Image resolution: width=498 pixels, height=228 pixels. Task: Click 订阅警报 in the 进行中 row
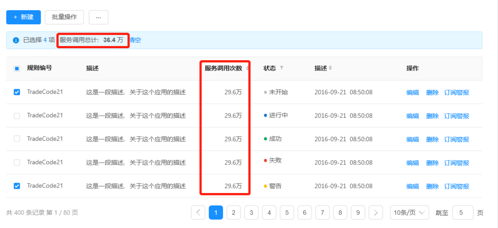(456, 116)
